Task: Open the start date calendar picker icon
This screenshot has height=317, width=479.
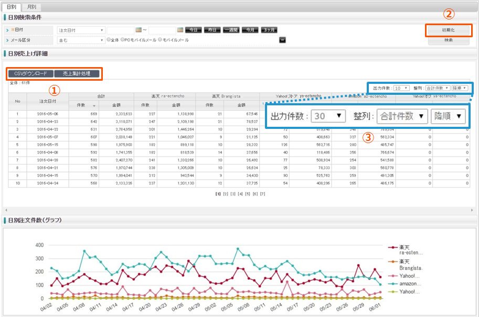Action: [139, 30]
